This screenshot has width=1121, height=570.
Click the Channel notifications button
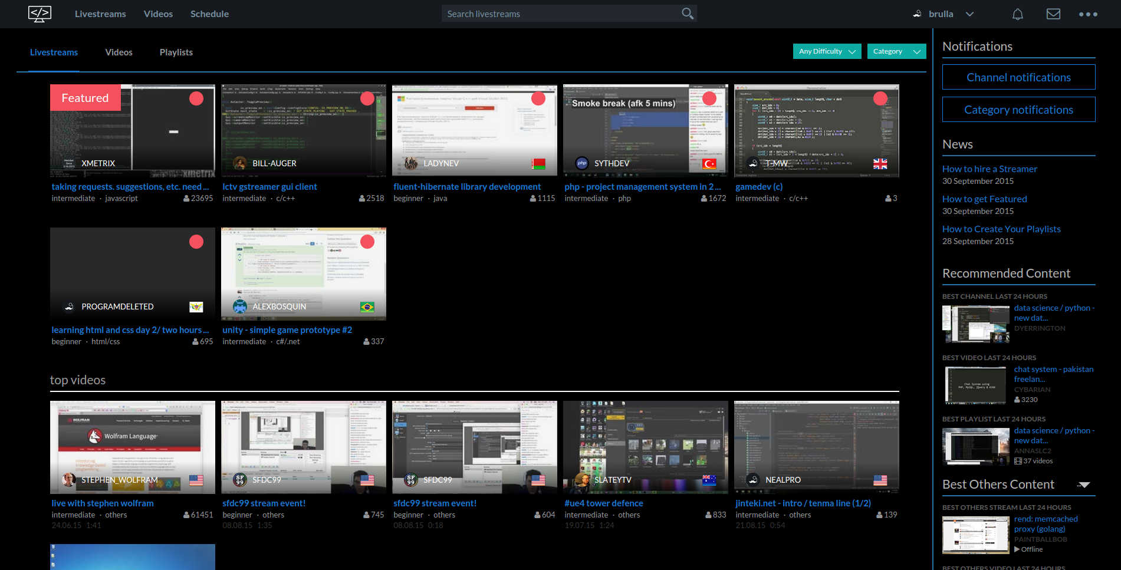[x=1018, y=77]
